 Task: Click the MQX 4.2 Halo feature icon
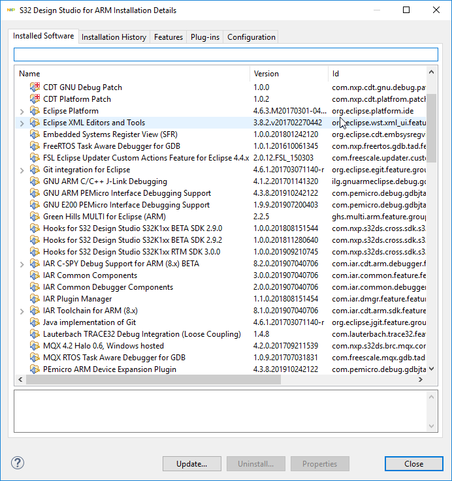35,346
